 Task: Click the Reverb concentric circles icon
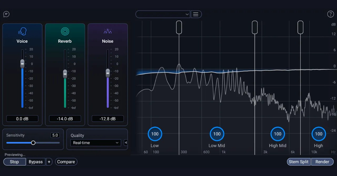(65, 32)
